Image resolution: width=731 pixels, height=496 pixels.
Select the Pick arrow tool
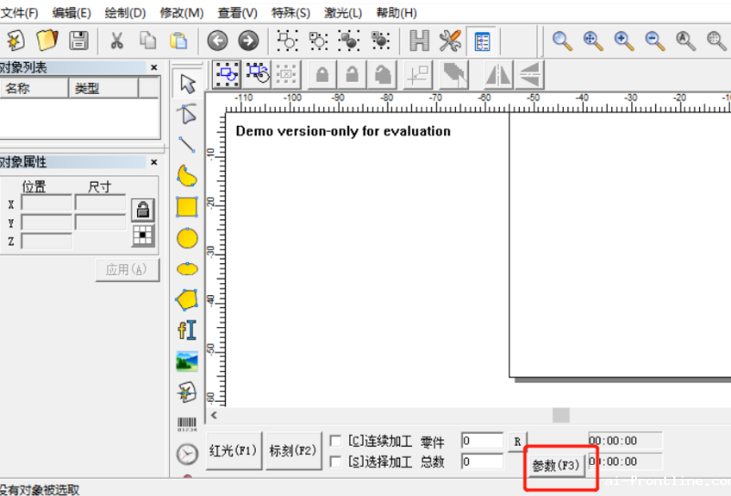pyautogui.click(x=187, y=84)
